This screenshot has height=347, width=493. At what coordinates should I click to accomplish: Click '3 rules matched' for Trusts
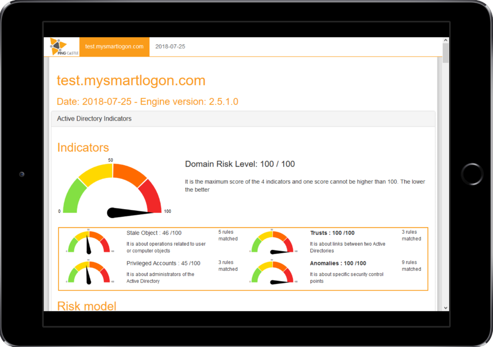pos(411,235)
